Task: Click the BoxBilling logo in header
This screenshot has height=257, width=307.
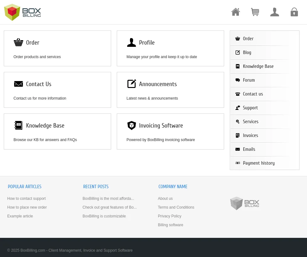Action: point(23,12)
